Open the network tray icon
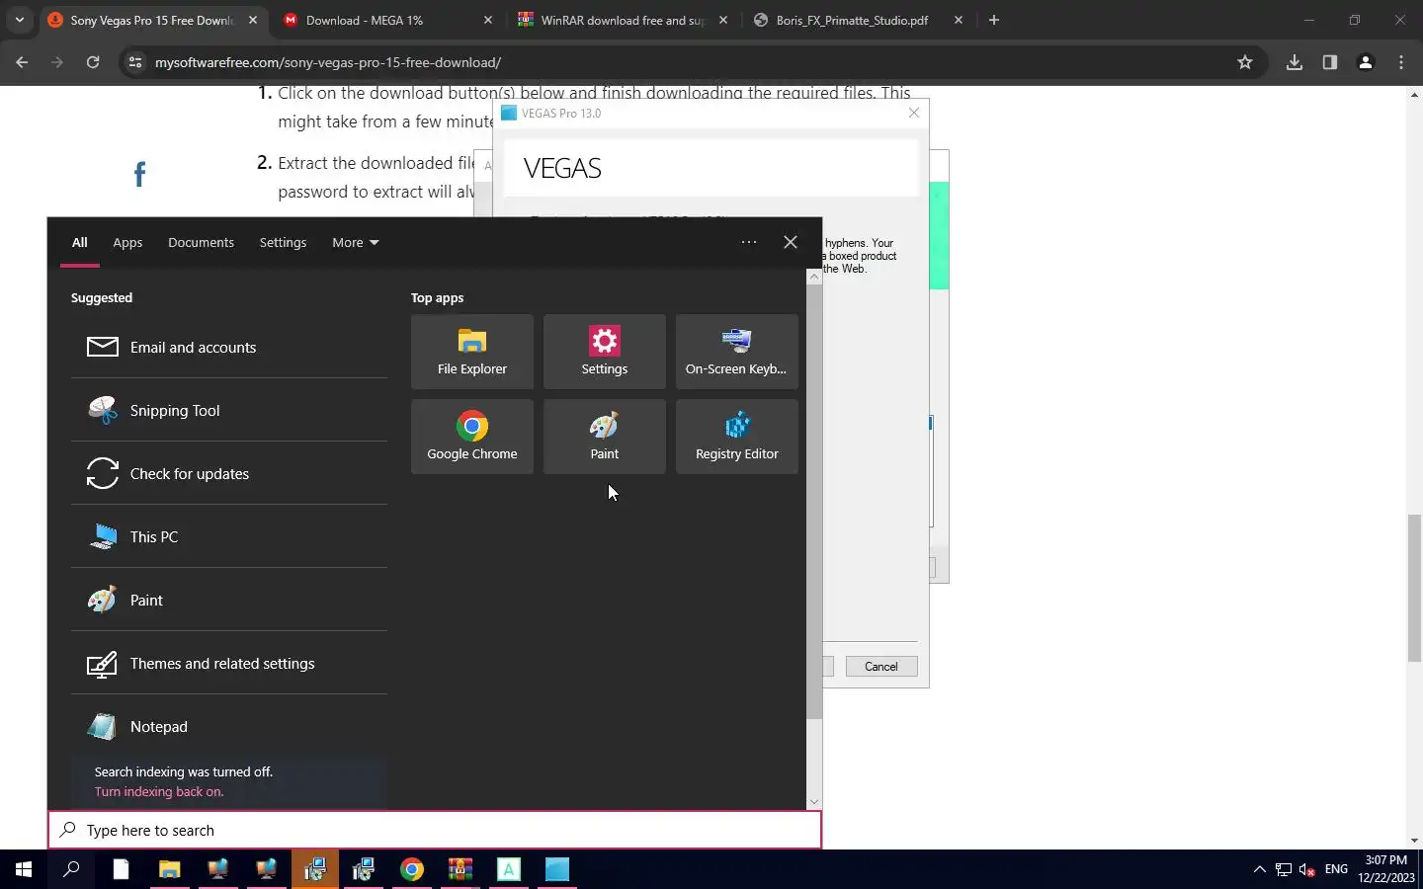 coord(1284,869)
